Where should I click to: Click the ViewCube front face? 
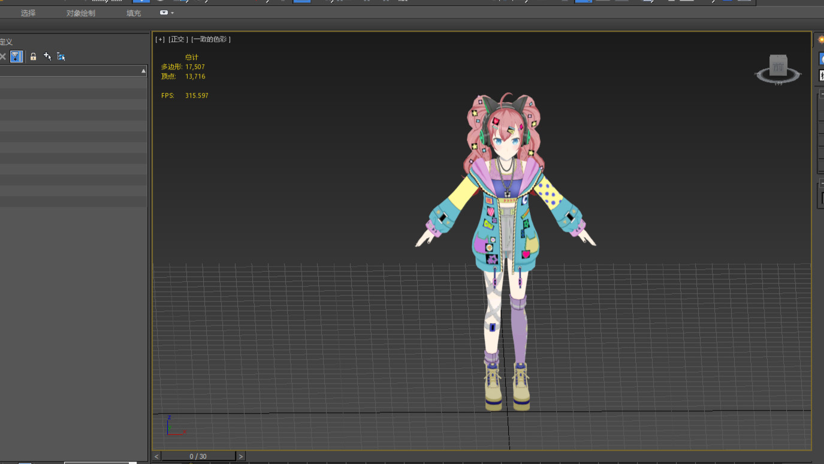pos(778,67)
